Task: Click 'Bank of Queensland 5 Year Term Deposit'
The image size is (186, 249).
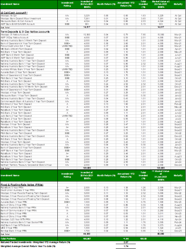Action: pyautogui.click(x=21, y=90)
